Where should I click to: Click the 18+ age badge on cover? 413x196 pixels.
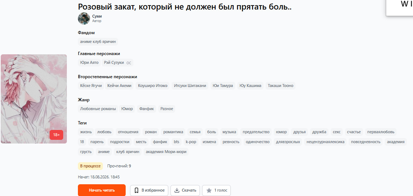pos(56,135)
